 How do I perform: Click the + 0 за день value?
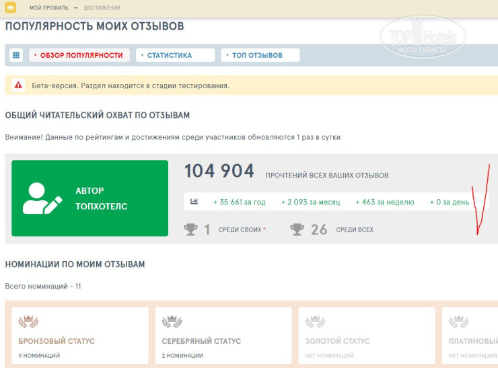[x=450, y=202]
